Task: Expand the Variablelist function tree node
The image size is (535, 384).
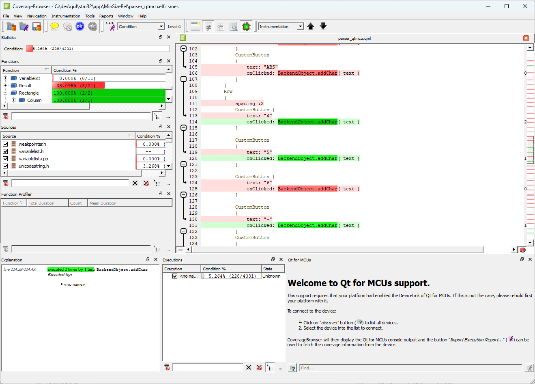Action: point(5,78)
